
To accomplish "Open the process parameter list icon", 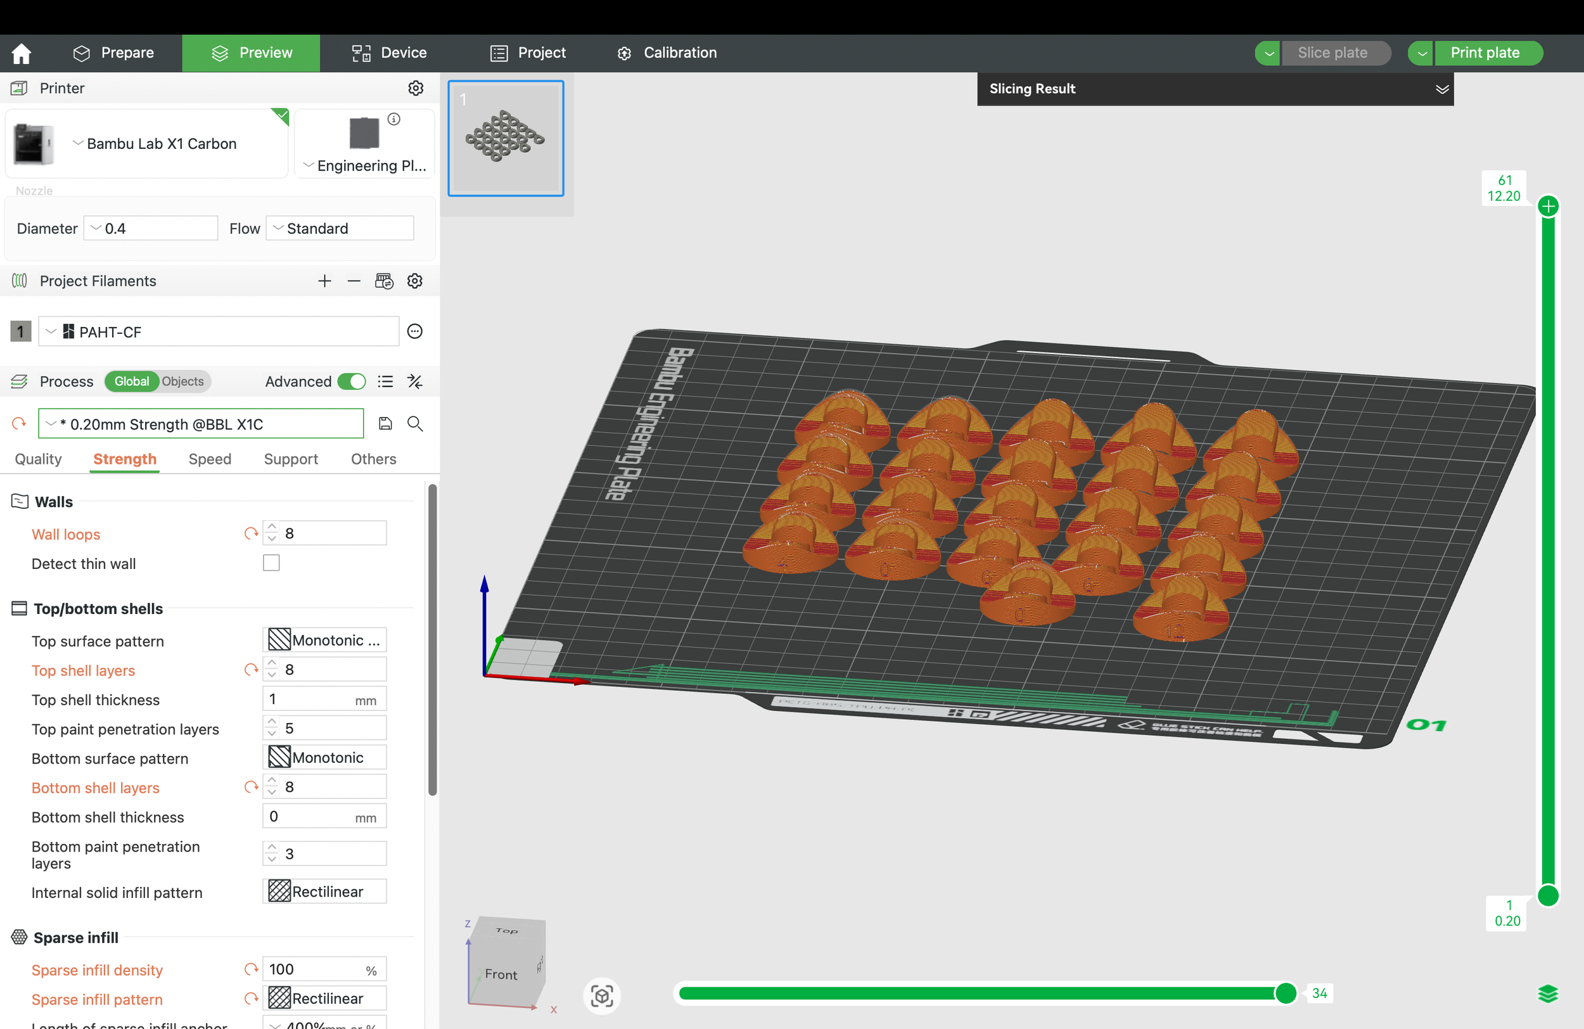I will 385,381.
